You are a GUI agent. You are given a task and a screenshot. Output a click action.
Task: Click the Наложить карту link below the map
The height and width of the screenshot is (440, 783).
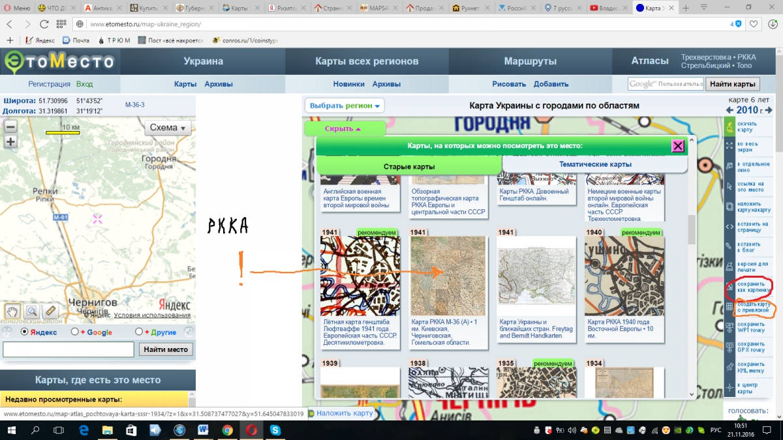tap(345, 413)
